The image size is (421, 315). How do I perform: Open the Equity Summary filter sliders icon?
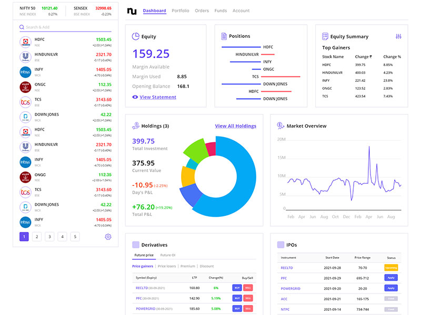(x=398, y=36)
